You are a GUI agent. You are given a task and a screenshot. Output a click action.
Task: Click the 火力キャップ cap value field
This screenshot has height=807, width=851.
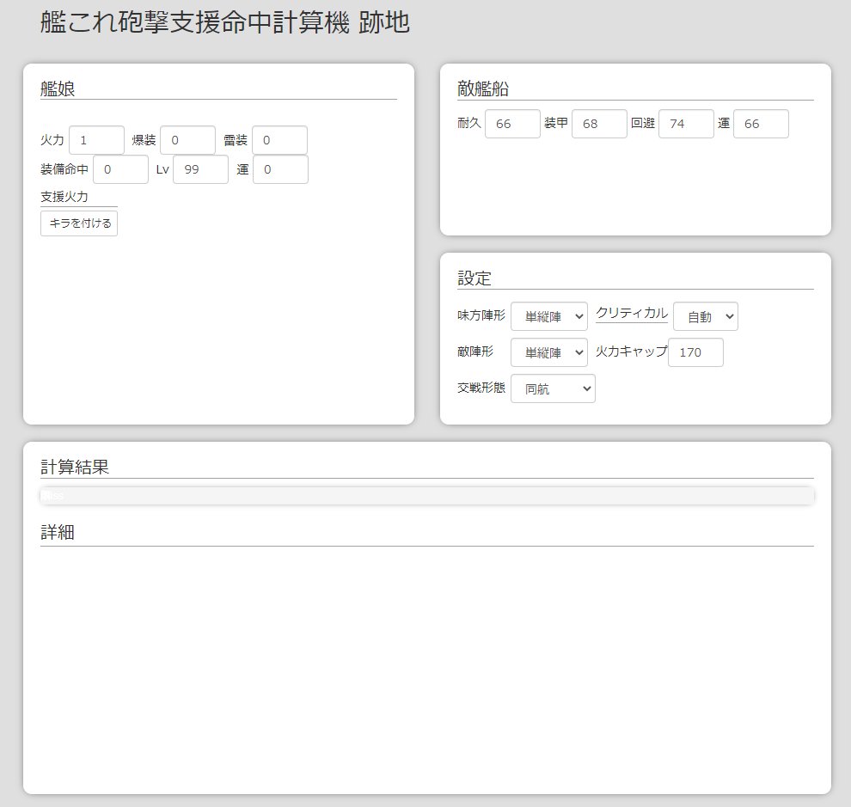click(696, 352)
